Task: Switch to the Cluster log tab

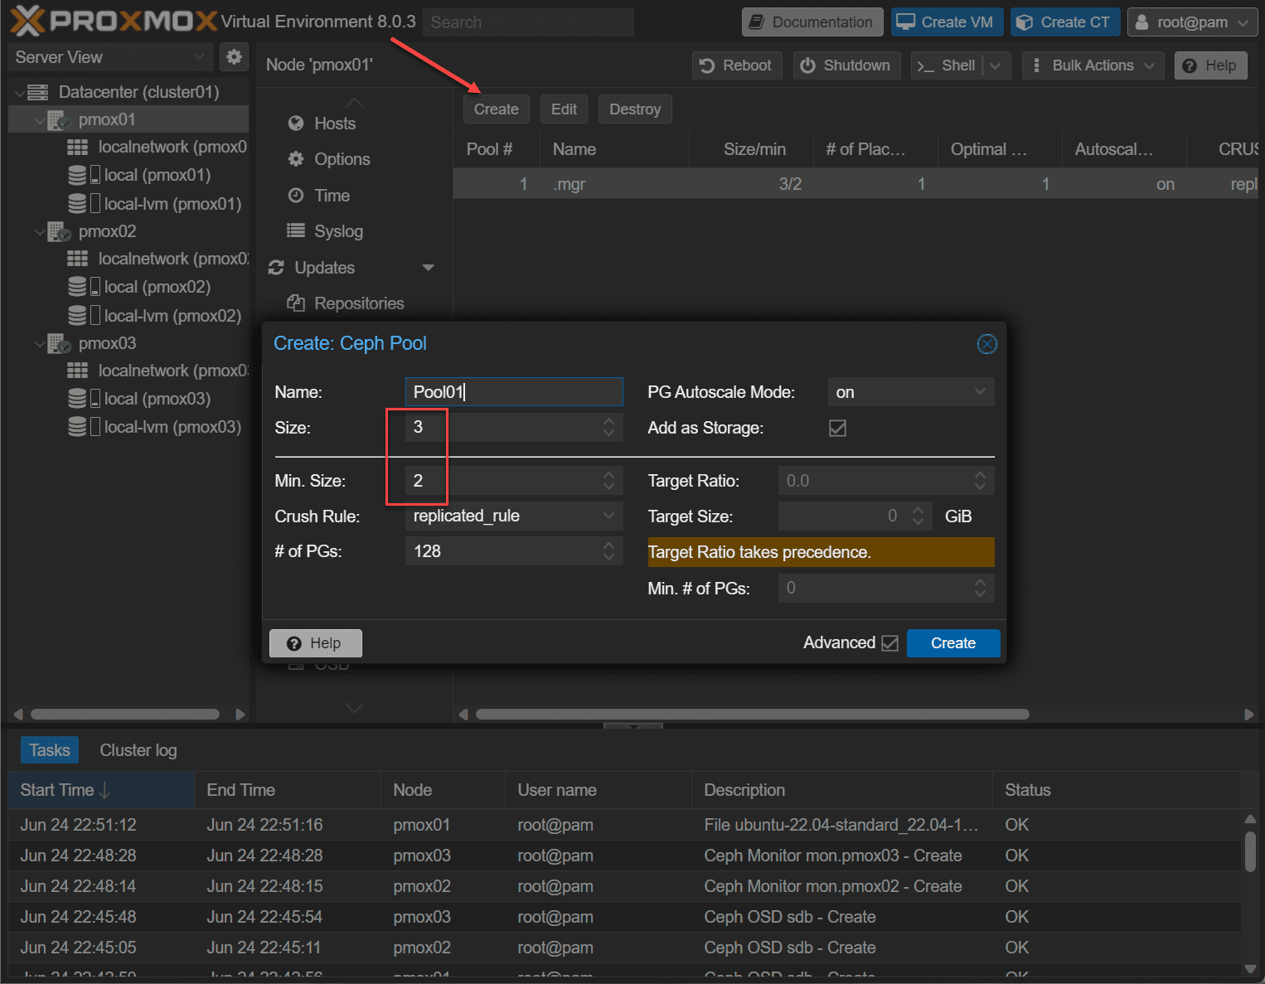Action: click(138, 750)
